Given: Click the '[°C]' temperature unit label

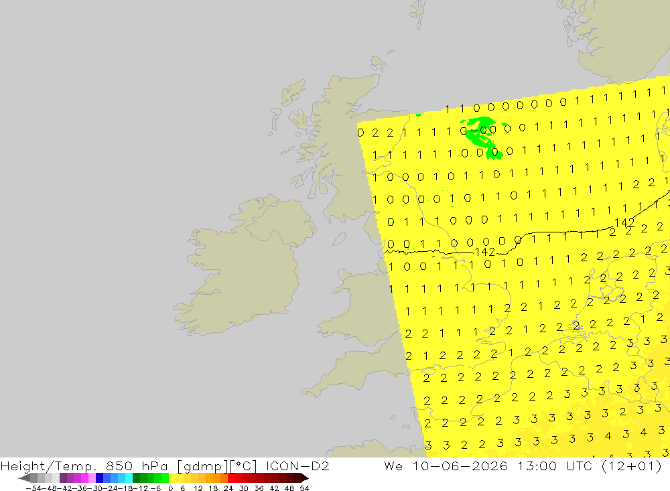Looking at the screenshot, I should coord(243,466).
